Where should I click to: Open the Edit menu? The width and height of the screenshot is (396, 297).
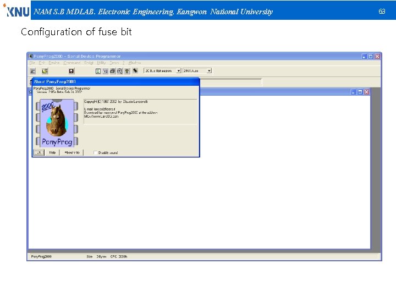point(42,63)
